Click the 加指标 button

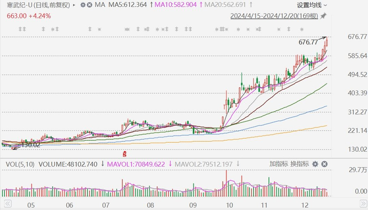pyautogui.click(x=278, y=164)
